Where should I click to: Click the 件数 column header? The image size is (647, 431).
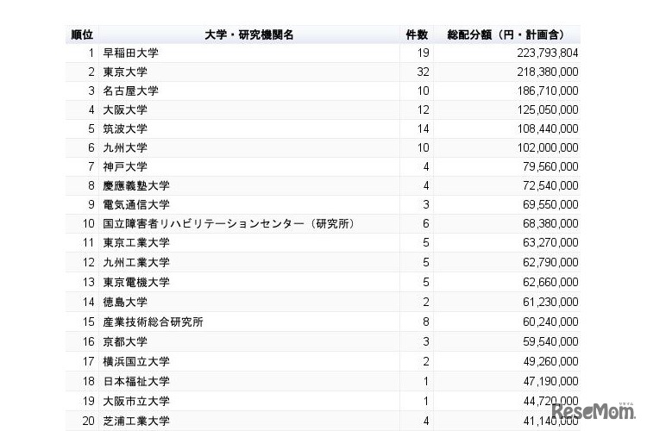pos(417,34)
